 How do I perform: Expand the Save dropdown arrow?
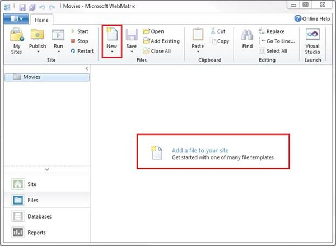click(132, 52)
